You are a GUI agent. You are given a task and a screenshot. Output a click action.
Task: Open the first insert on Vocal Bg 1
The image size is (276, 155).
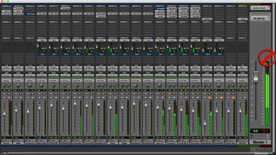(x=172, y=8)
